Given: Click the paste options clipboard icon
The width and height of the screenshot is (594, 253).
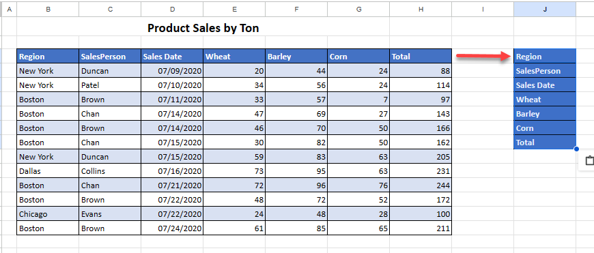Looking at the screenshot, I should click(x=589, y=161).
